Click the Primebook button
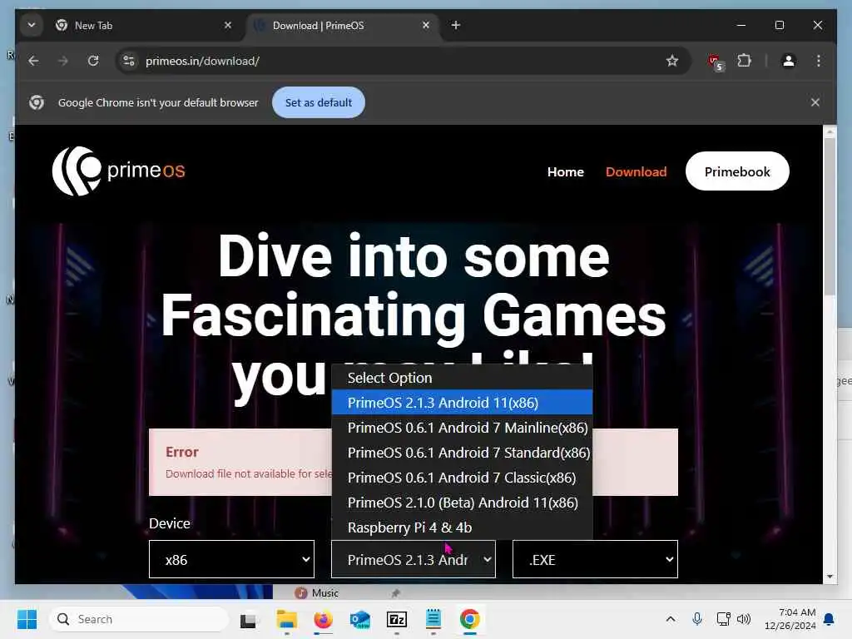Viewport: 852px width, 639px height. tap(737, 171)
